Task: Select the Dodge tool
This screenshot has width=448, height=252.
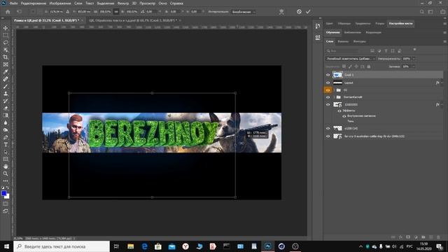Action: point(6,129)
